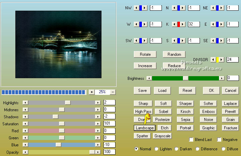241x156 pixels.
Task: Click the Blue color slider handle
Action: click(x=58, y=145)
